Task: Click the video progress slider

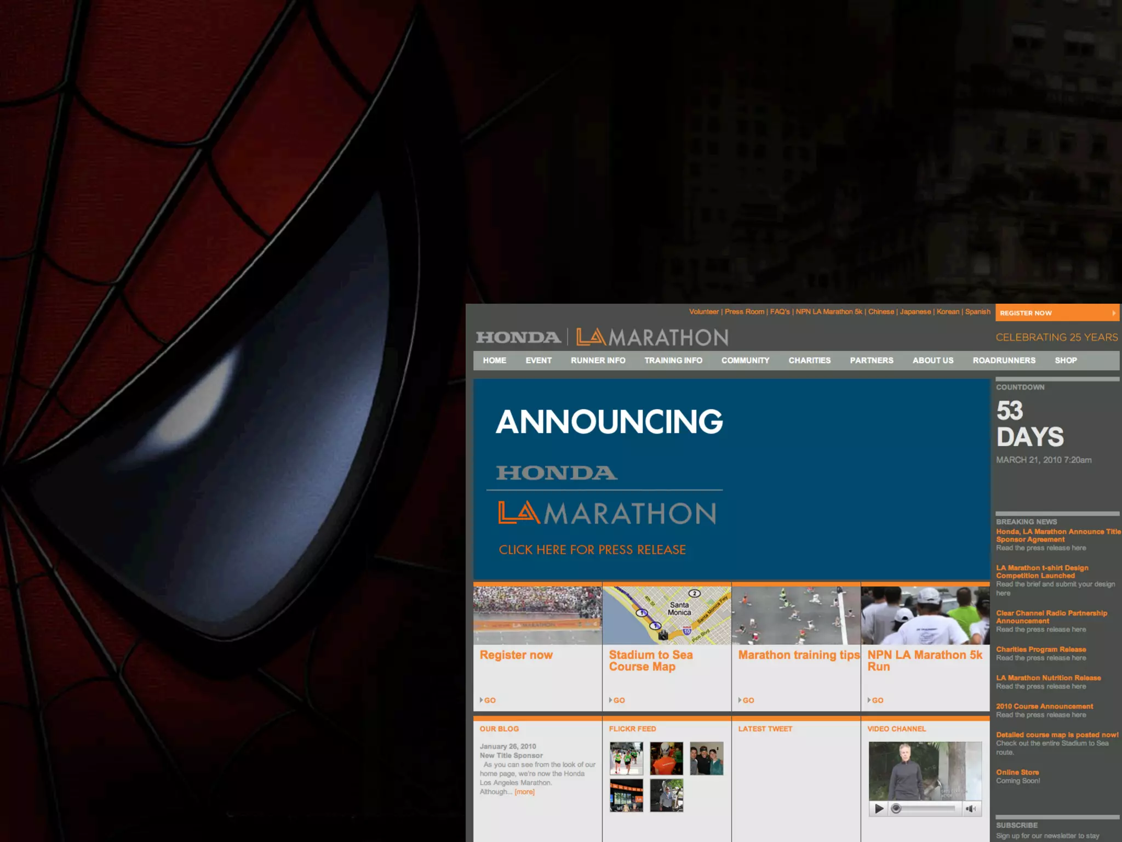Action: [925, 809]
